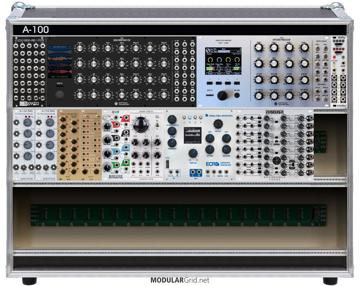Screen dimensions: 360x286
Task: Click the radar crosshair icon on RADAR module
Action: (x=277, y=160)
